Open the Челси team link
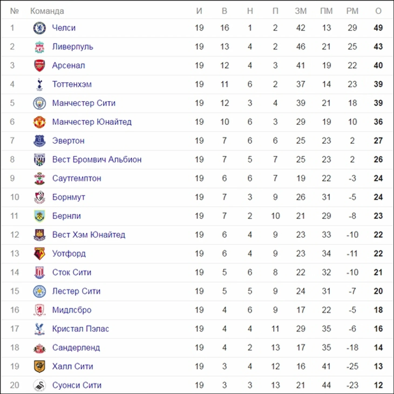The width and height of the screenshot is (394, 394). point(64,28)
